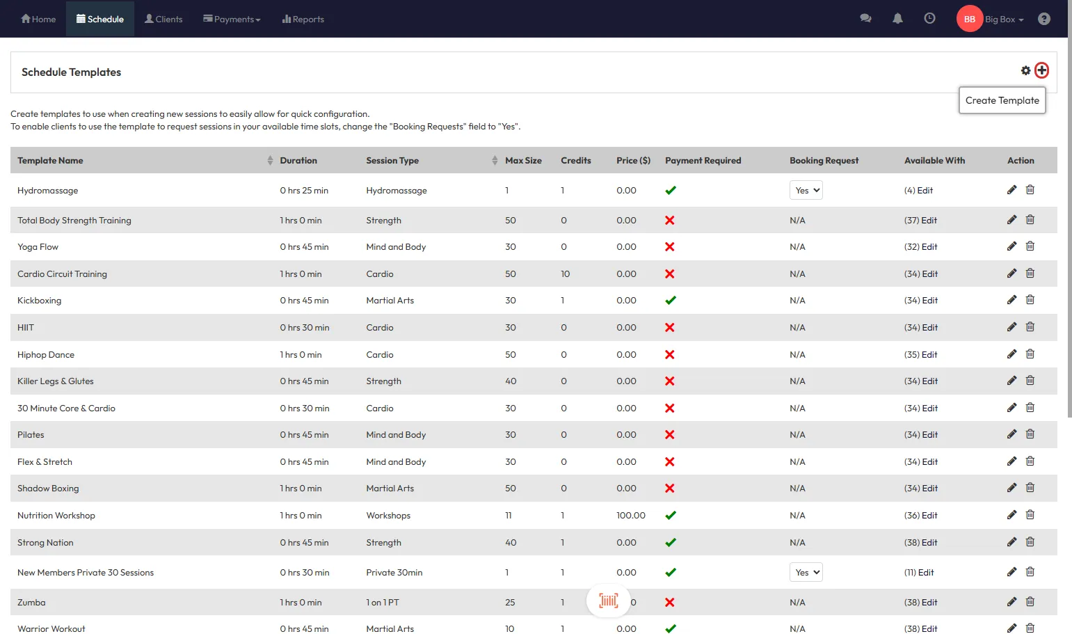Go to the Clients tab
Image resolution: width=1072 pixels, height=634 pixels.
pos(163,19)
